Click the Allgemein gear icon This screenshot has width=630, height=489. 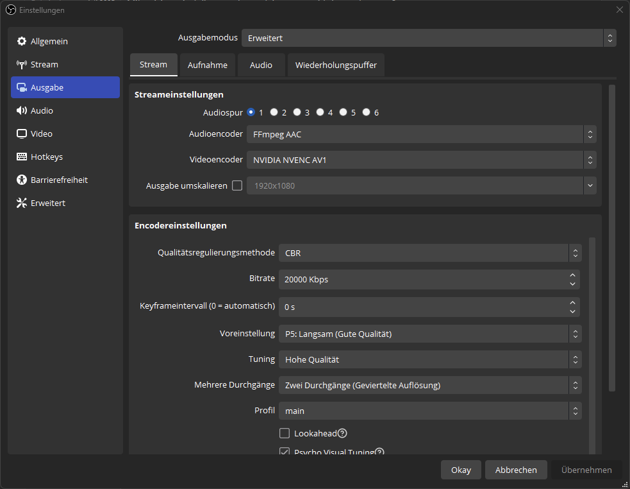point(22,41)
